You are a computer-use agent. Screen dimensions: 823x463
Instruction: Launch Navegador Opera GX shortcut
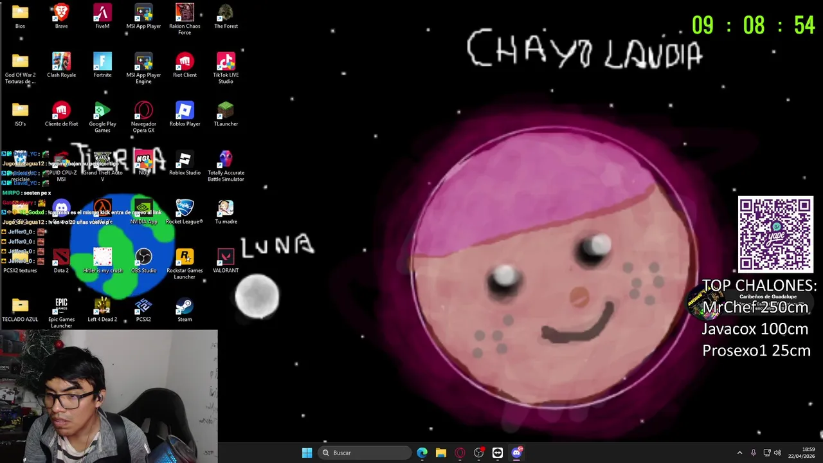[143, 117]
